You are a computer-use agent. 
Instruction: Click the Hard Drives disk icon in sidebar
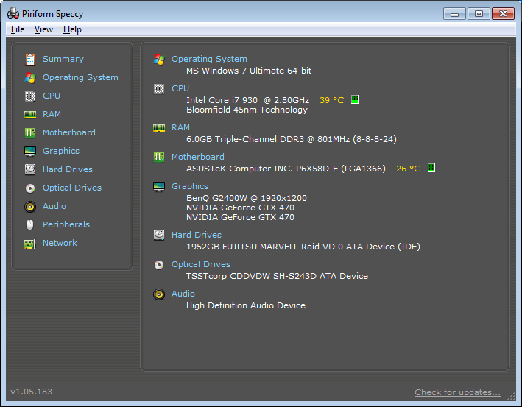pyautogui.click(x=30, y=169)
